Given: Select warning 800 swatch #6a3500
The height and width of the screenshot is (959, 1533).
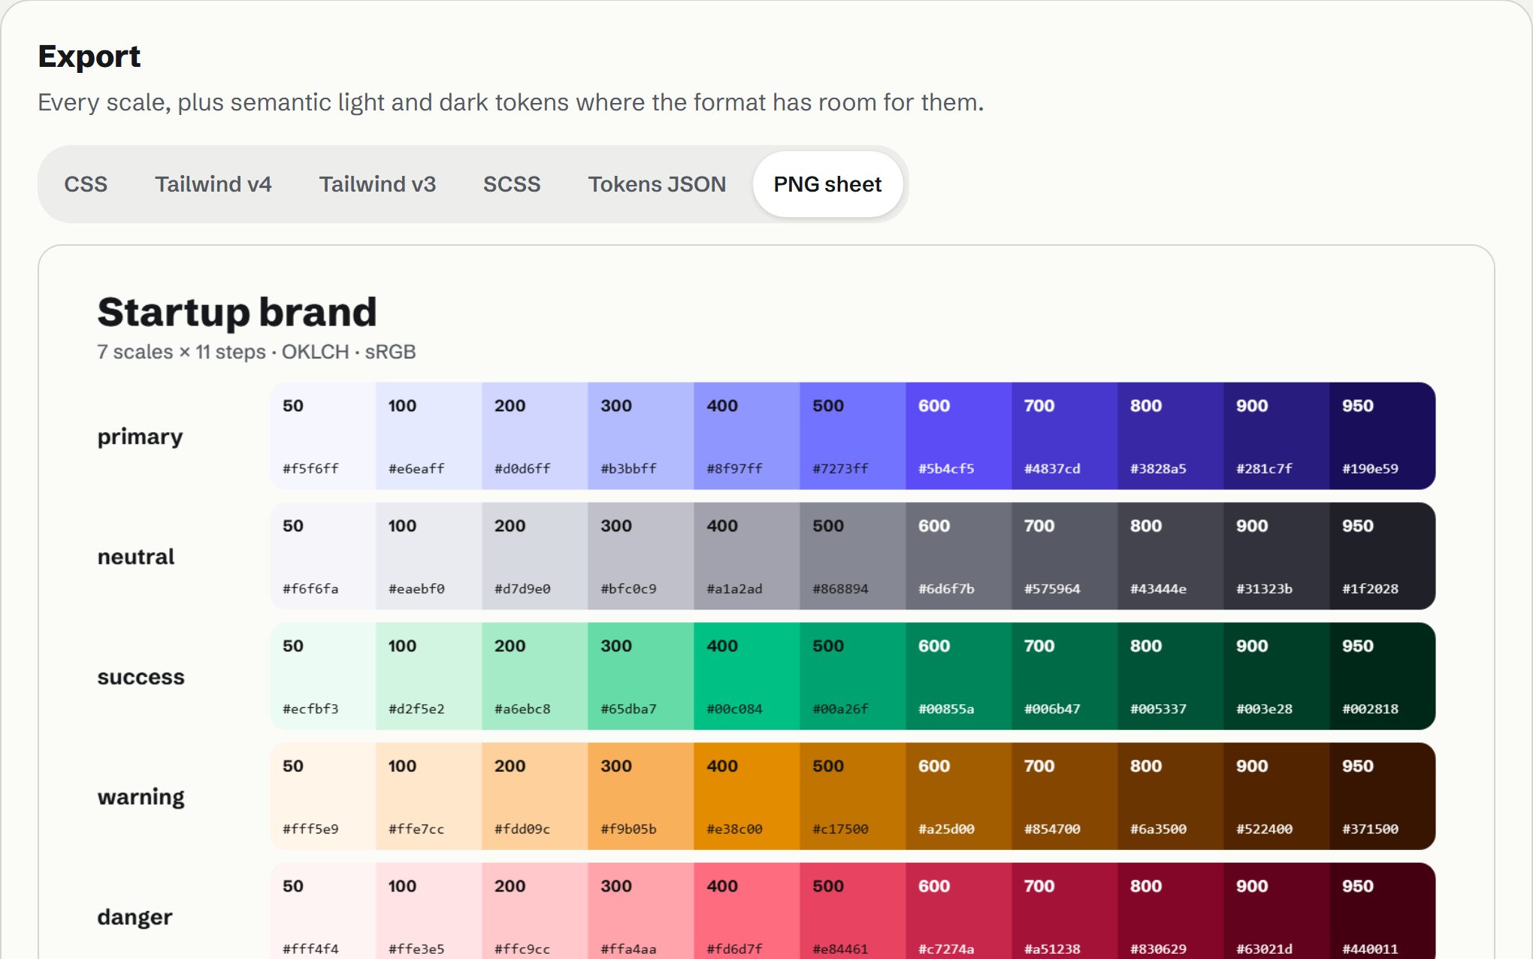Looking at the screenshot, I should pos(1171,797).
